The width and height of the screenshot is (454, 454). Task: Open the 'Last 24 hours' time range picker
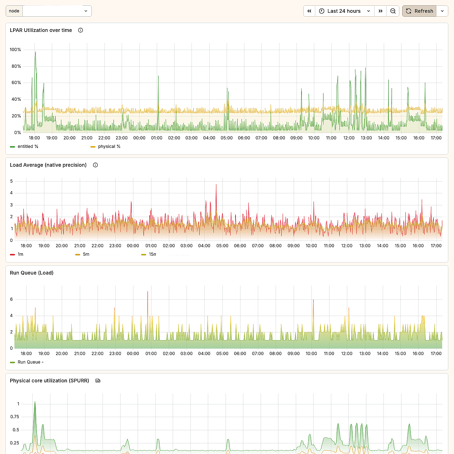(344, 11)
